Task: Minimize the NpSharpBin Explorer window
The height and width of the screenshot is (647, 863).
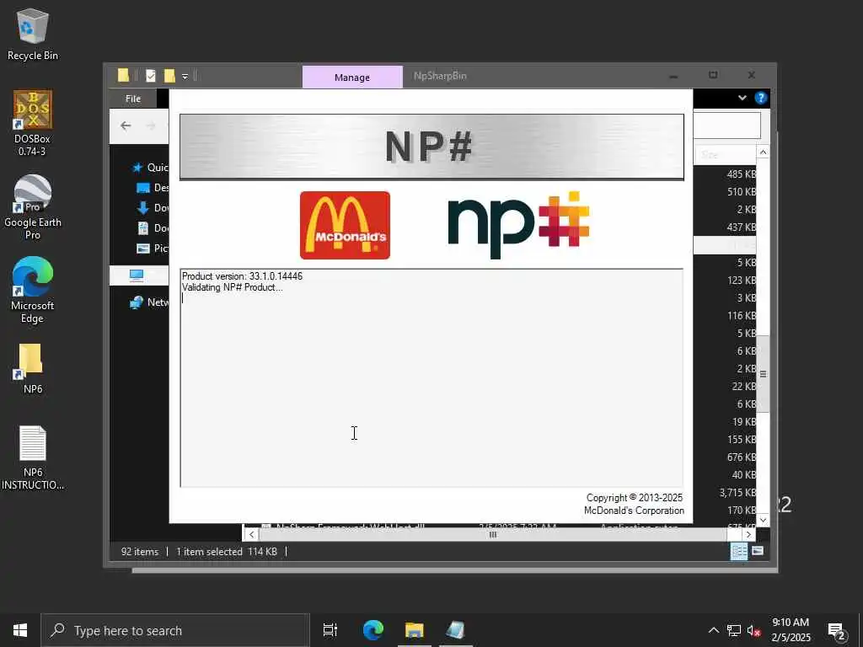Action: tap(673, 75)
